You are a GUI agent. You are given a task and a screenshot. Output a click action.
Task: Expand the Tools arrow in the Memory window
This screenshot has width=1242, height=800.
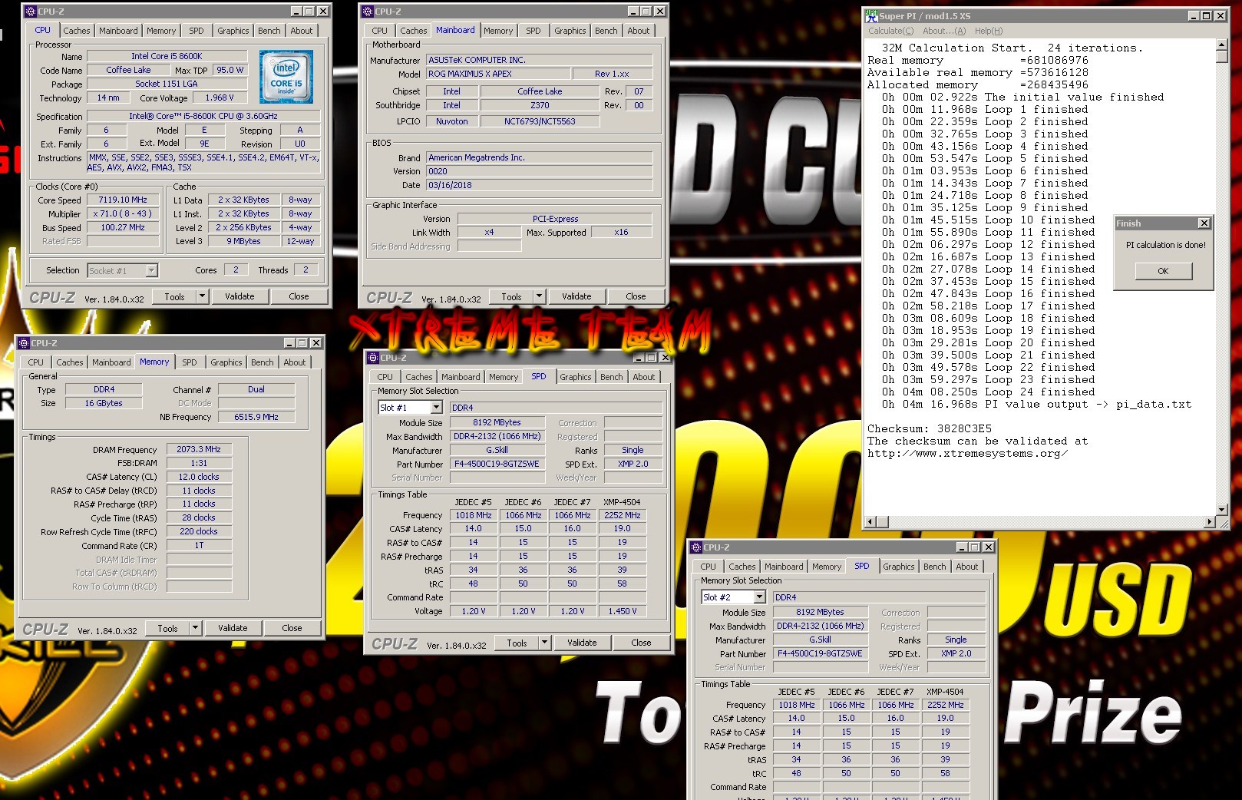pos(195,628)
